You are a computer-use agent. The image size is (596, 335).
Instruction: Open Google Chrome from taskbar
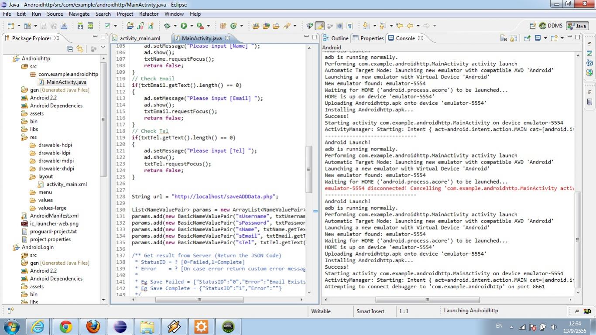click(66, 327)
